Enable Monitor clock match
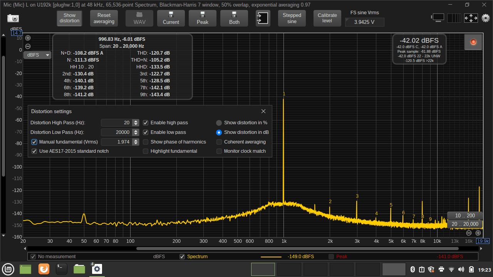This screenshot has width=493, height=277. (219, 151)
